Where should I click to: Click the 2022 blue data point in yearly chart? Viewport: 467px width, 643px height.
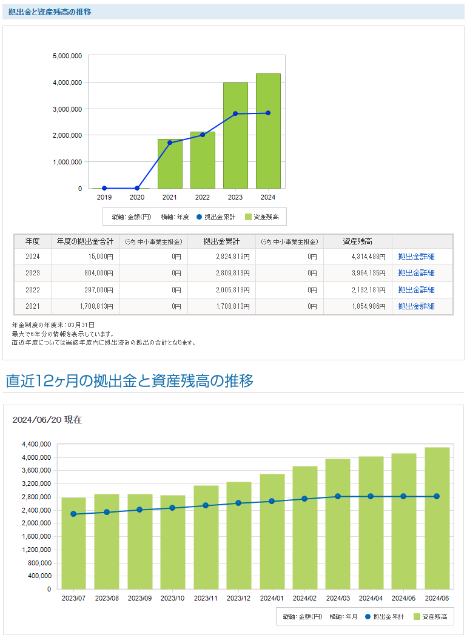(x=203, y=135)
